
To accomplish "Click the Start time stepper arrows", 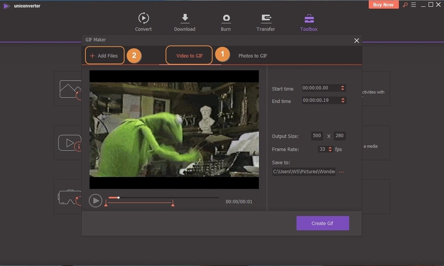I will click(x=342, y=88).
